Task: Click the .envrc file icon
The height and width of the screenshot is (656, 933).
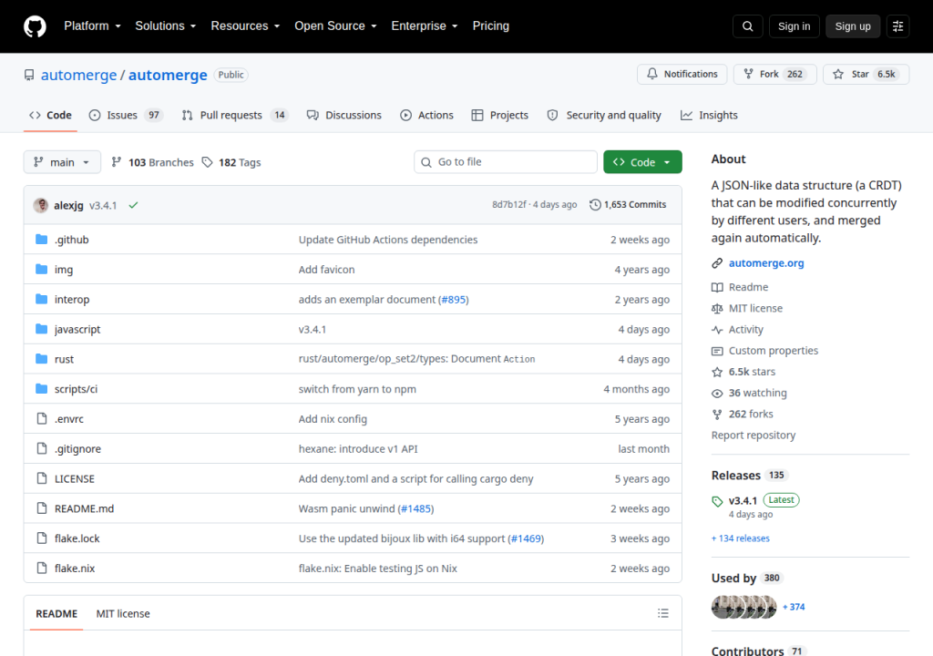Action: (42, 418)
